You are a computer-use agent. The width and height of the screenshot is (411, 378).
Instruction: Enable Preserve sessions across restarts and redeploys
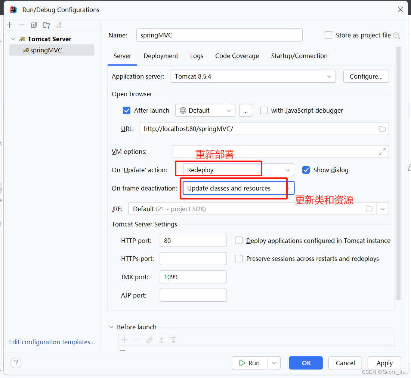(x=238, y=259)
